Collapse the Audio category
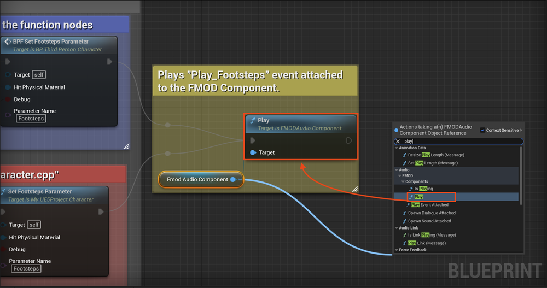Viewport: 547px width, 288px height. [396, 170]
